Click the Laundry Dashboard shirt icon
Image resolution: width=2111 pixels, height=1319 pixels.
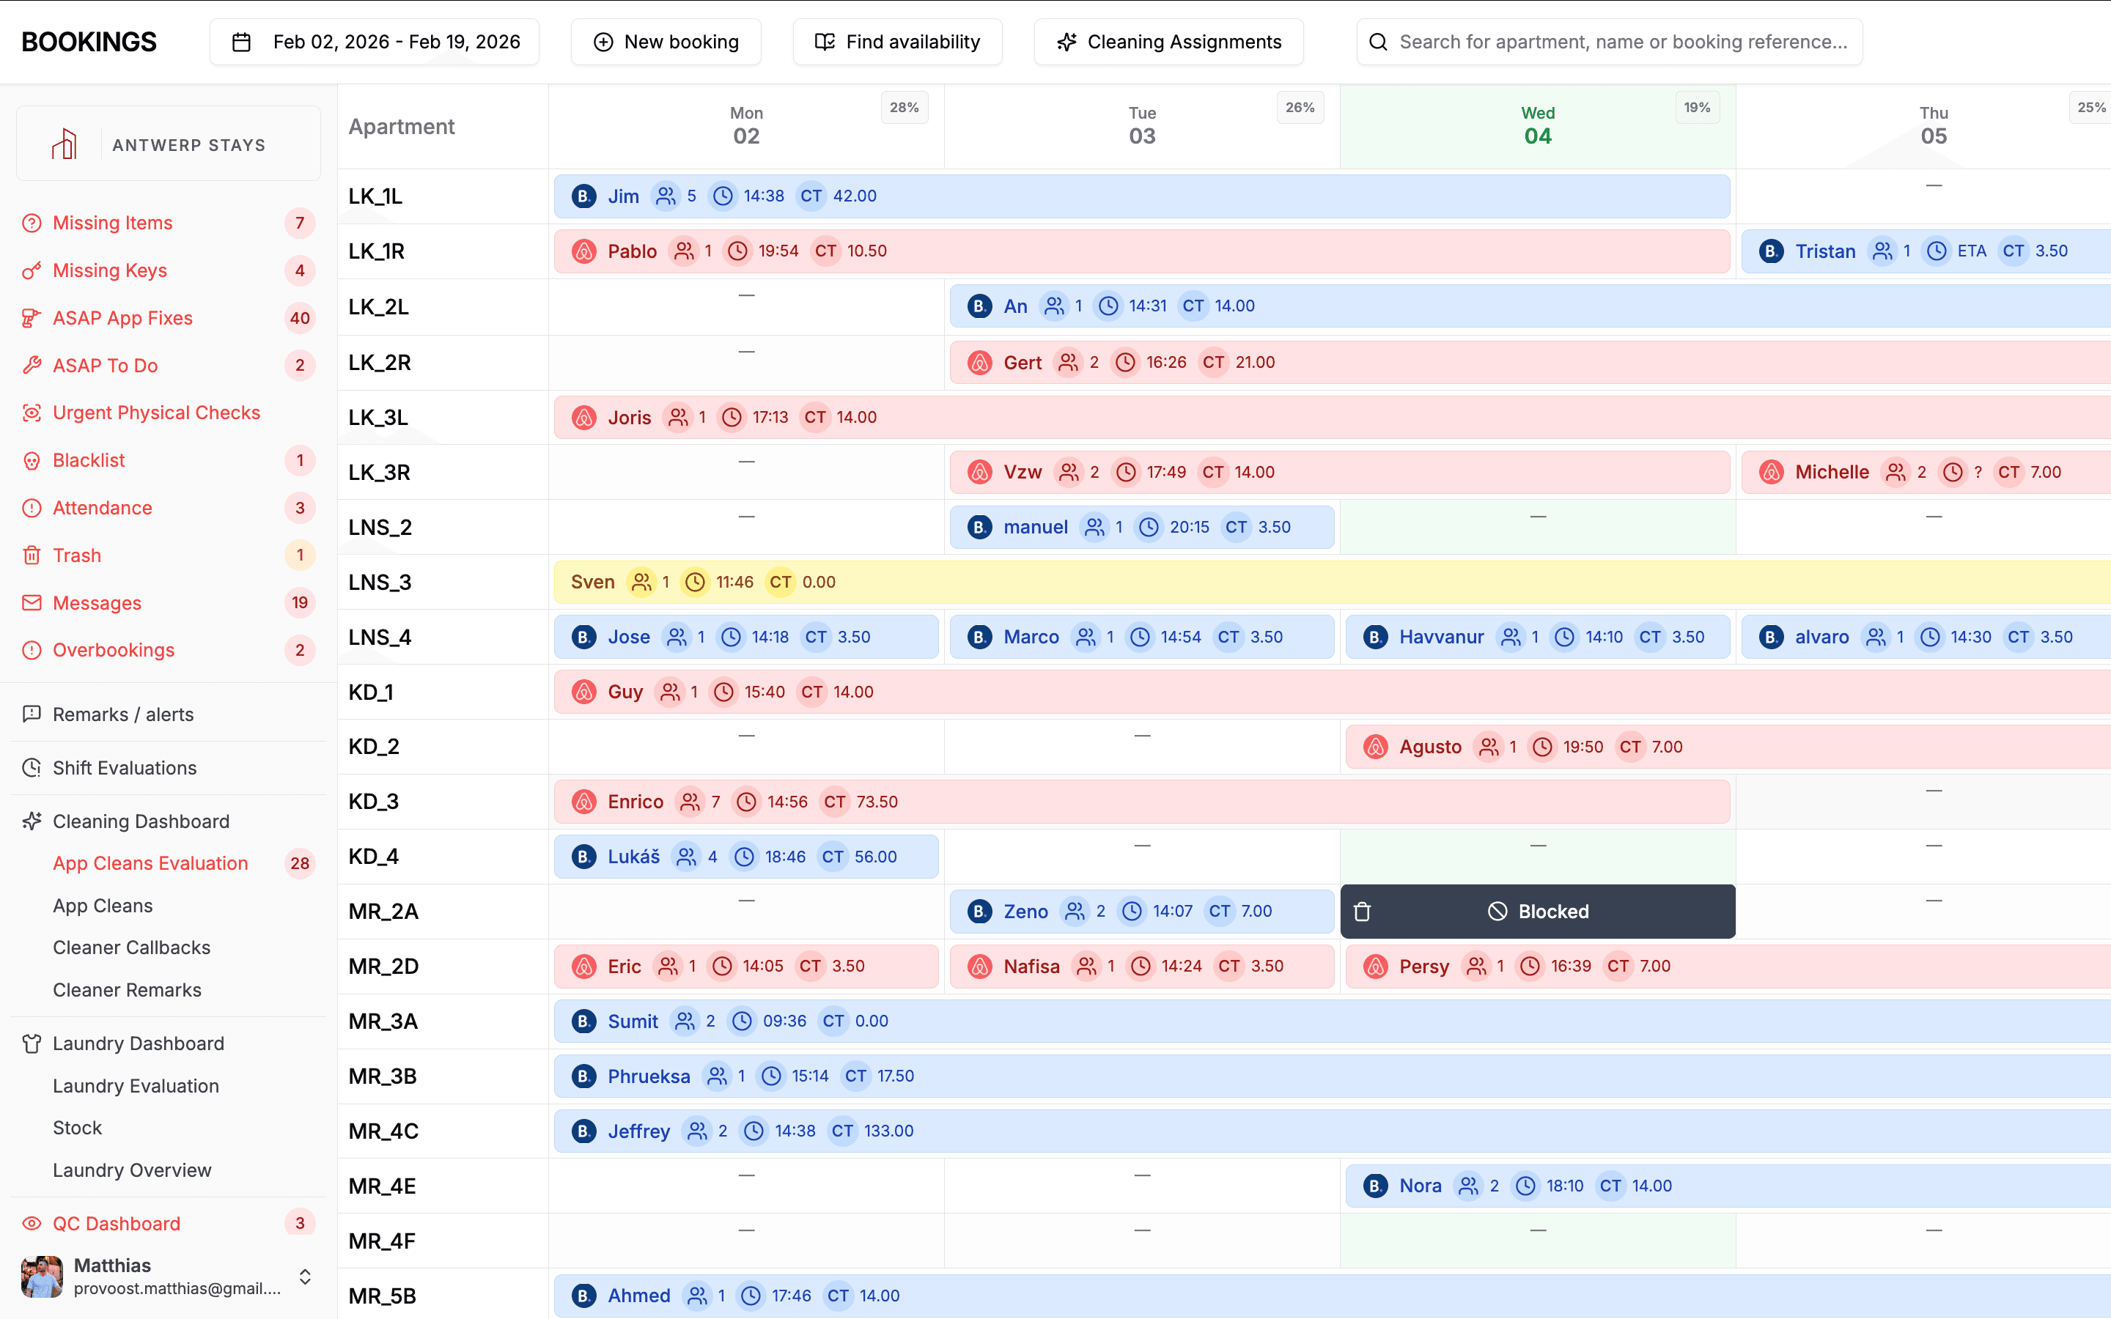tap(32, 1043)
